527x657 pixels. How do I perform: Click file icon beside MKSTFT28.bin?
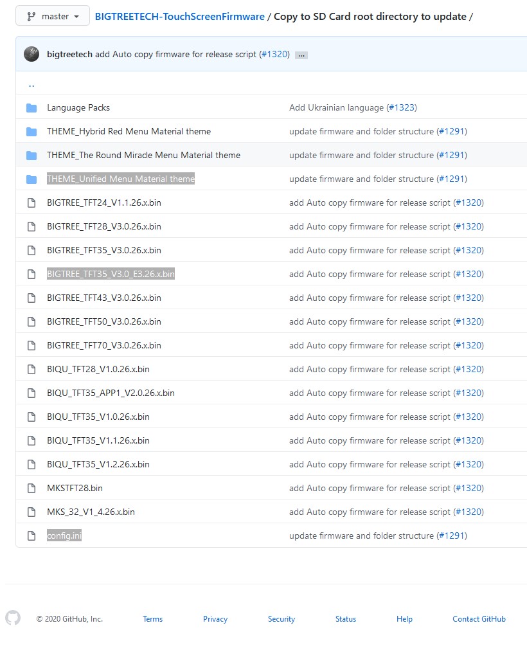(x=31, y=489)
